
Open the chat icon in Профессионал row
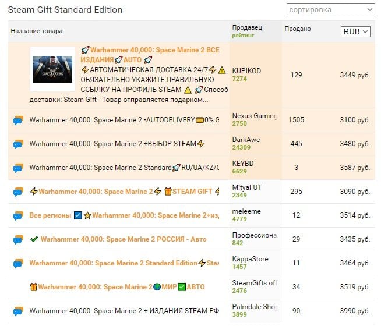point(18,239)
